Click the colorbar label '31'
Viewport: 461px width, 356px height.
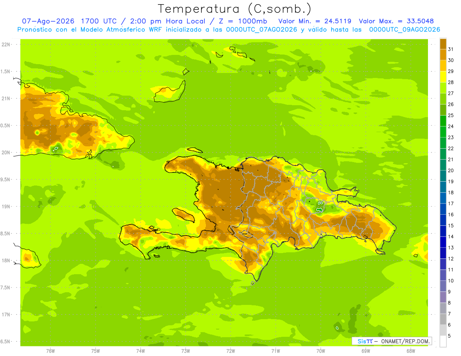coord(451,49)
